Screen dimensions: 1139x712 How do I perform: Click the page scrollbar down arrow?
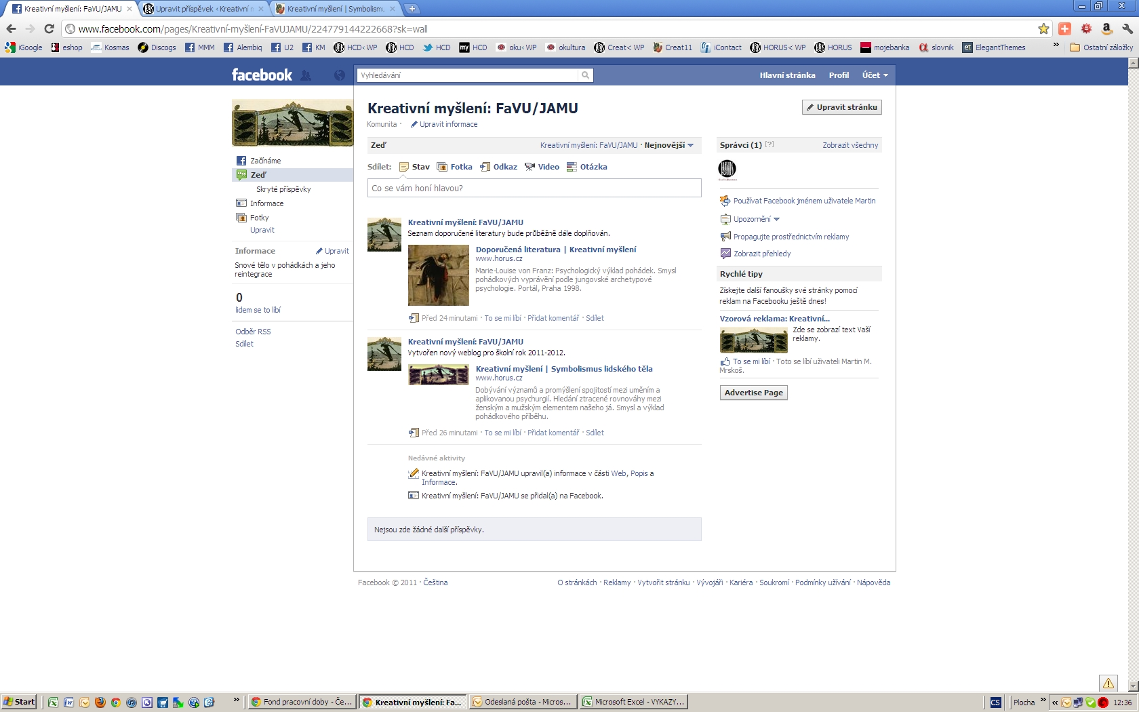pyautogui.click(x=1133, y=686)
